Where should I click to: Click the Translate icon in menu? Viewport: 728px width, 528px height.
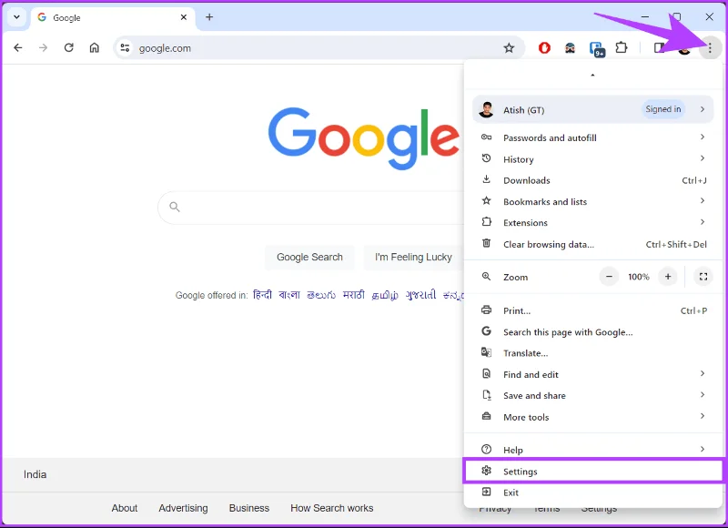486,352
